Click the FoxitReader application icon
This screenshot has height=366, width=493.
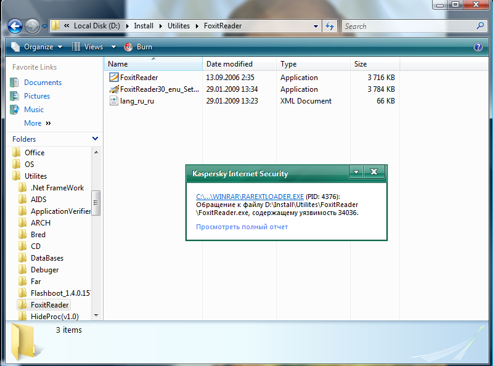(x=113, y=77)
